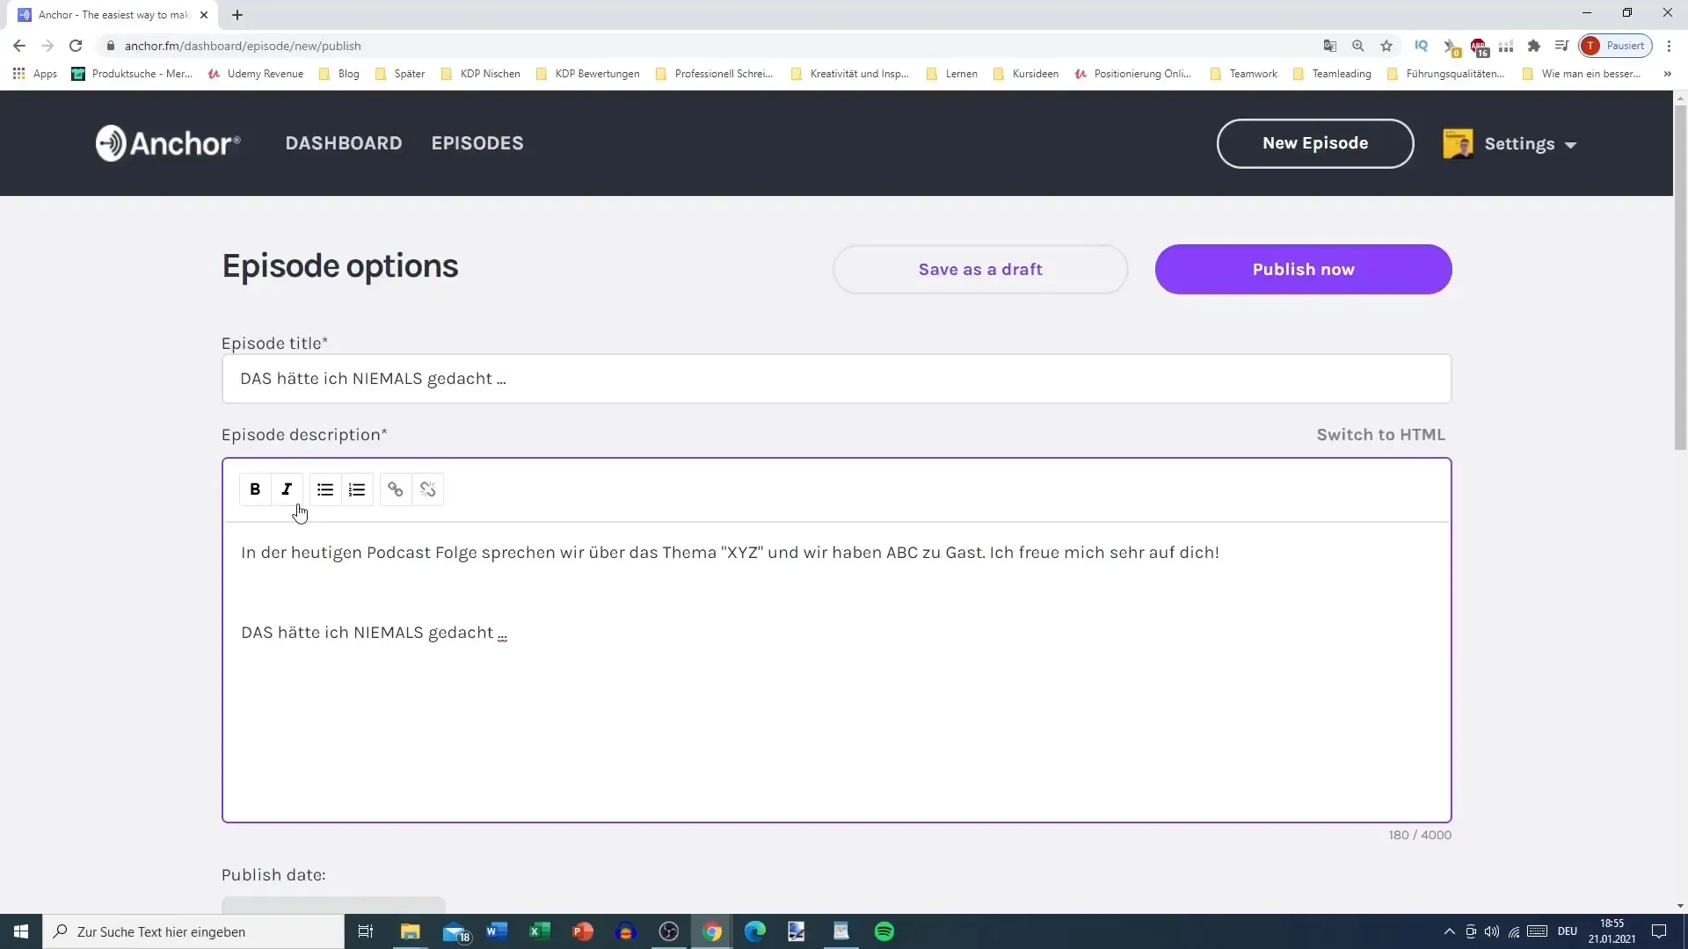Toggle italic formatting icon
The height and width of the screenshot is (949, 1688).
pos(287,489)
